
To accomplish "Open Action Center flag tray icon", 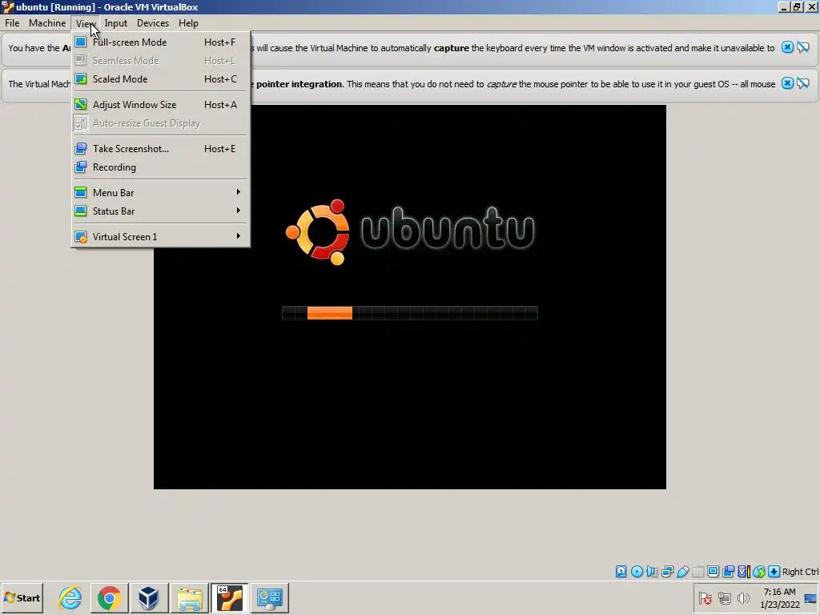I will tap(705, 597).
